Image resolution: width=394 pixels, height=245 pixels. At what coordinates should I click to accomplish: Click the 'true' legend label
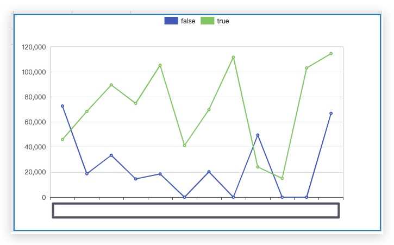point(223,21)
